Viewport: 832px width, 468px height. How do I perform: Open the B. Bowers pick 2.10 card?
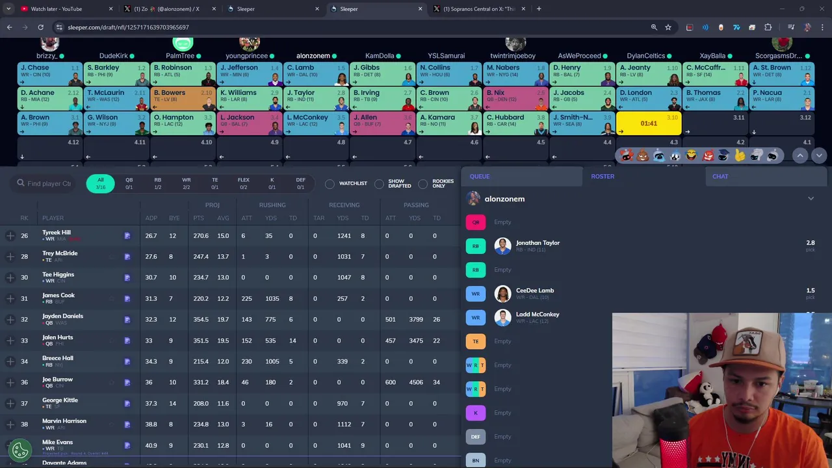pos(183,99)
